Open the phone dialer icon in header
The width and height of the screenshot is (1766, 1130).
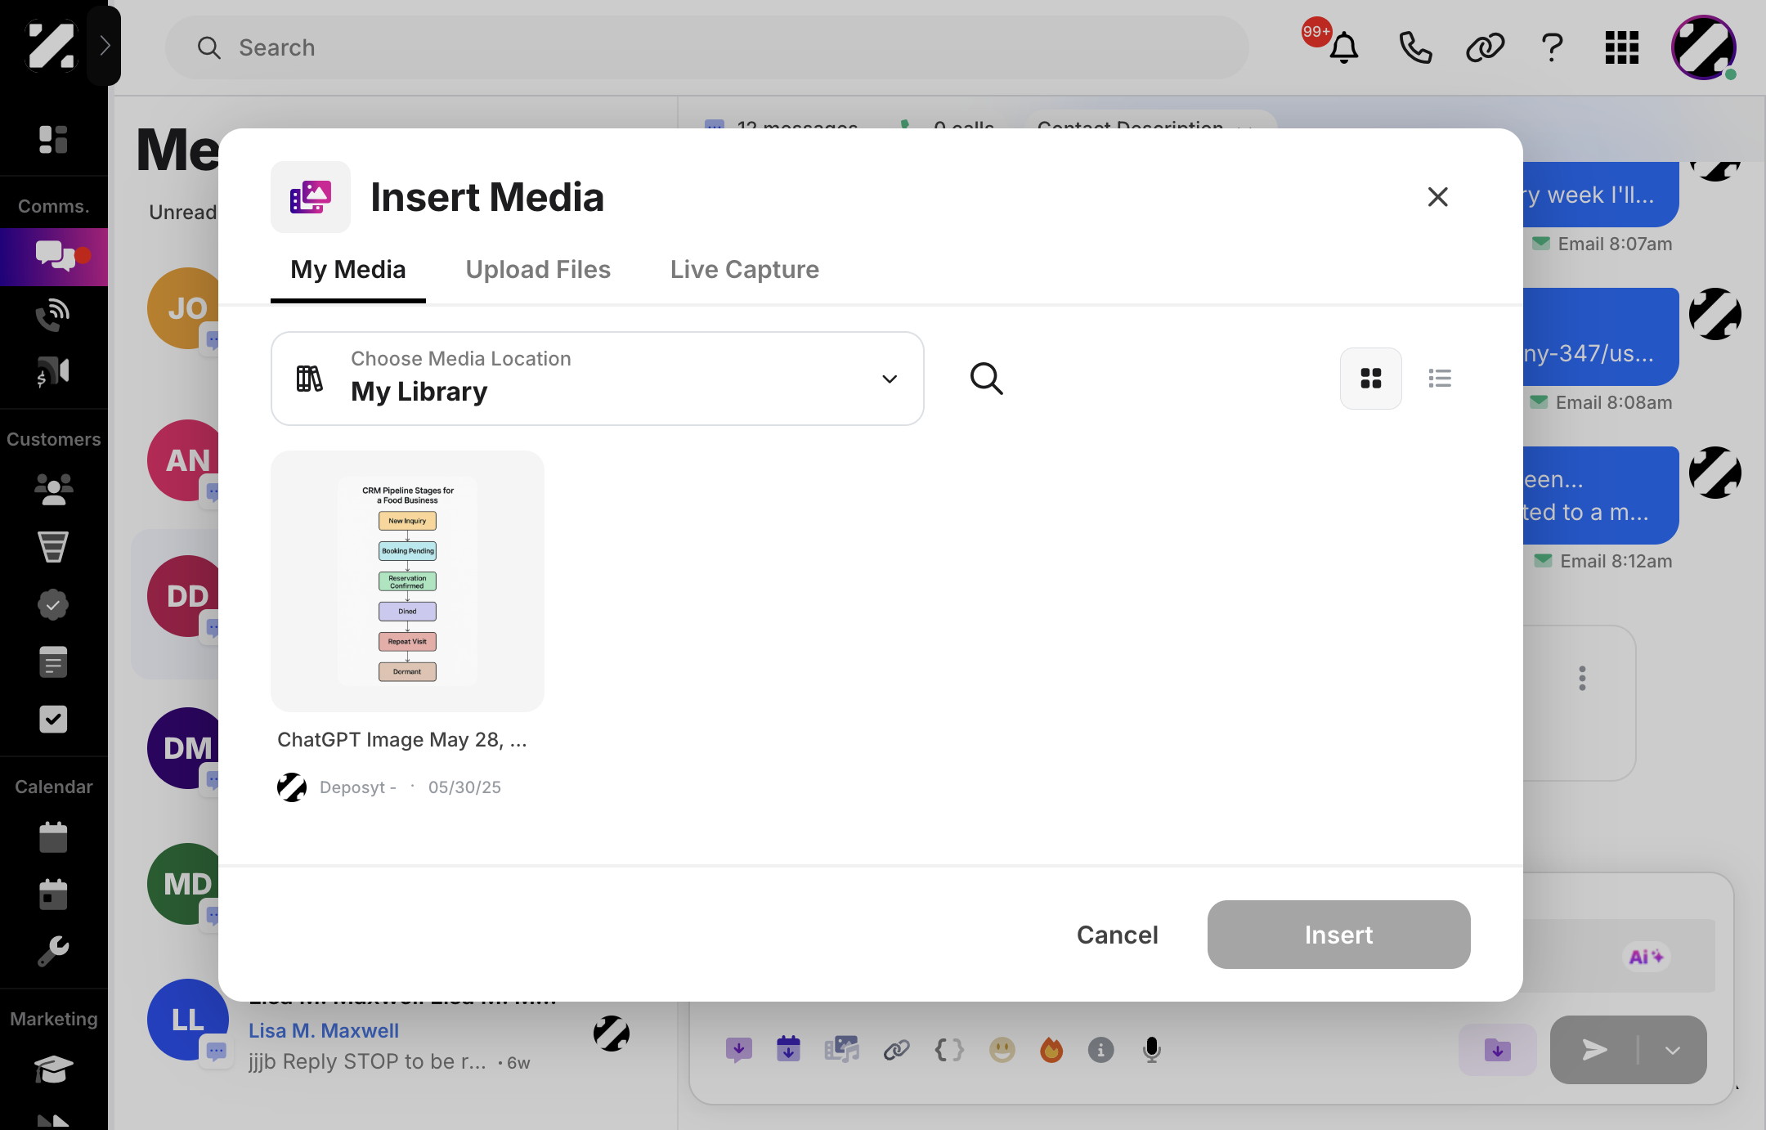[1415, 47]
